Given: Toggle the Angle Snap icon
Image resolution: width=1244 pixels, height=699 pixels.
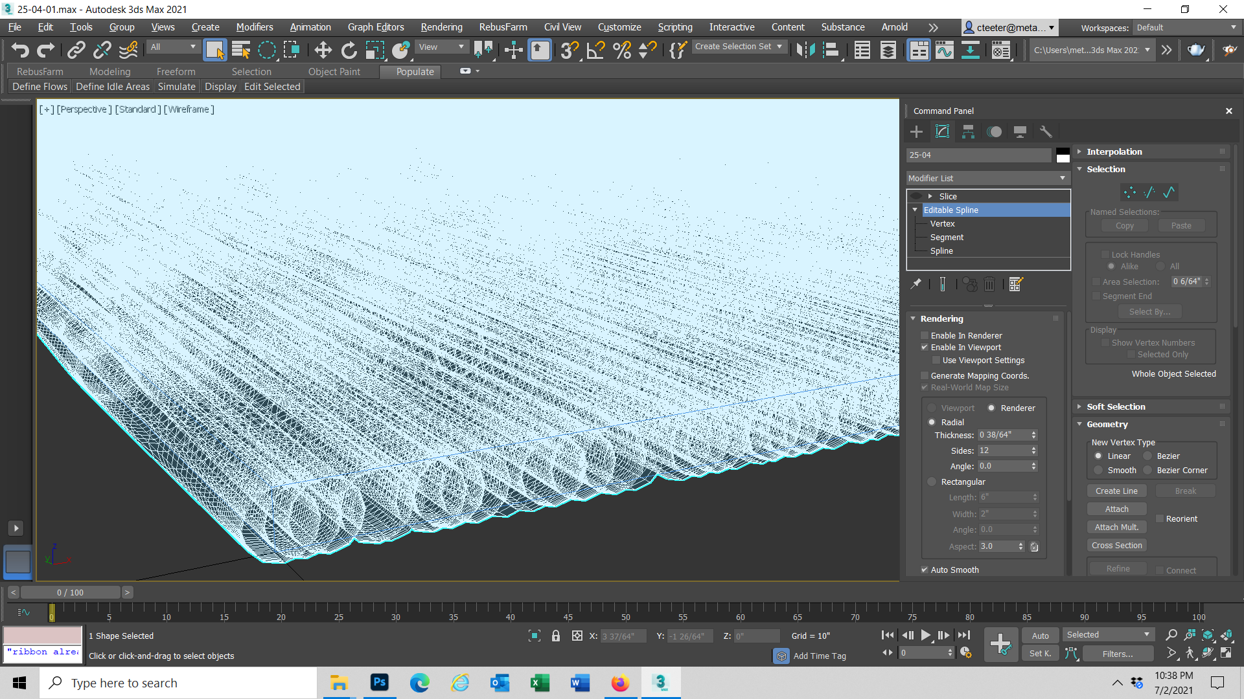Looking at the screenshot, I should point(595,50).
